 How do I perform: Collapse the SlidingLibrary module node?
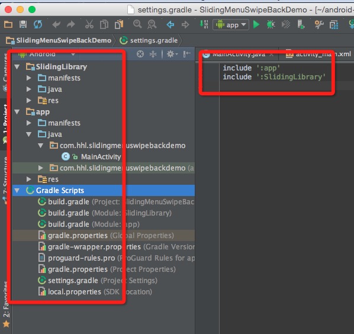(17, 66)
